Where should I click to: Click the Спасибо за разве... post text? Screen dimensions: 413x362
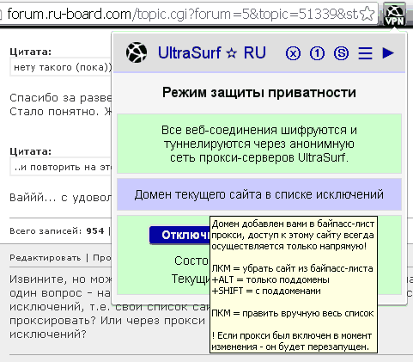coord(61,98)
